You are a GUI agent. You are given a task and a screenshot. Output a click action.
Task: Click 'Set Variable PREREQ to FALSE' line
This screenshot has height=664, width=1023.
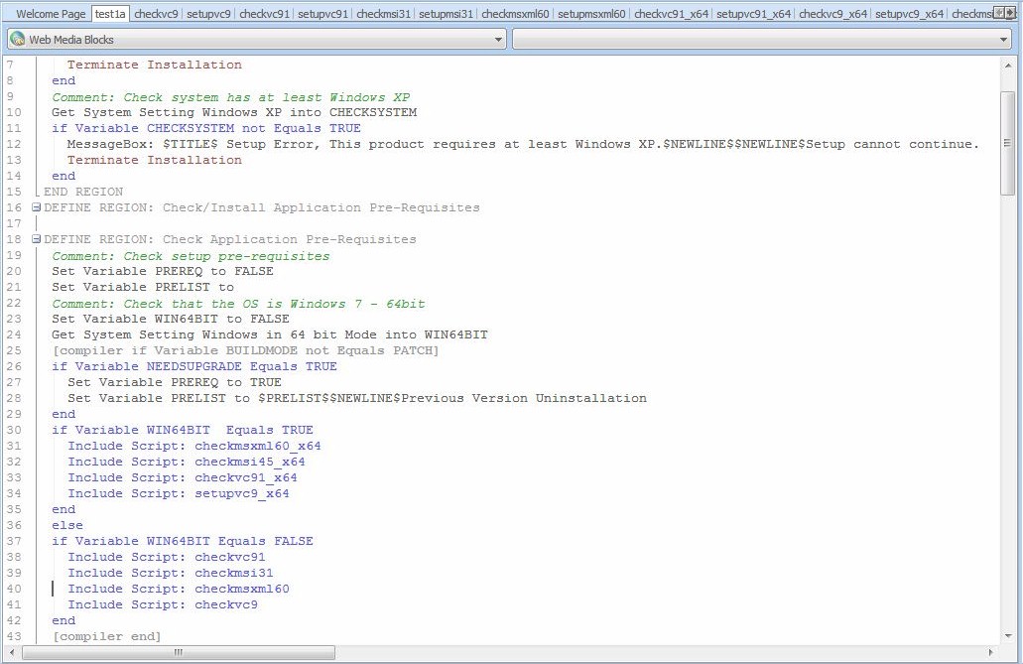pyautogui.click(x=163, y=271)
